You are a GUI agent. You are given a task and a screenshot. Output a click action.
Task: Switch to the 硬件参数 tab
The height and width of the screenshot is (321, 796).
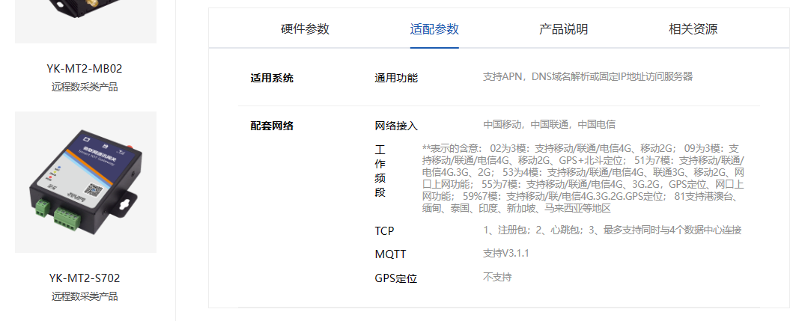(305, 29)
